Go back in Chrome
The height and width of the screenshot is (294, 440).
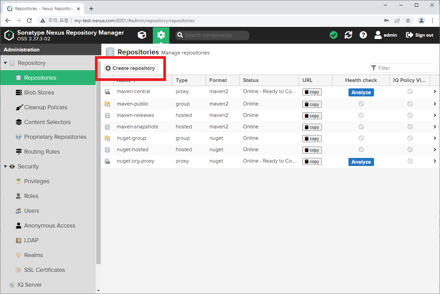[x=8, y=20]
